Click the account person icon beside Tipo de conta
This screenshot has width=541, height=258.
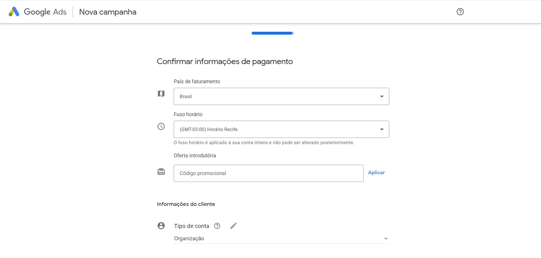point(161,226)
